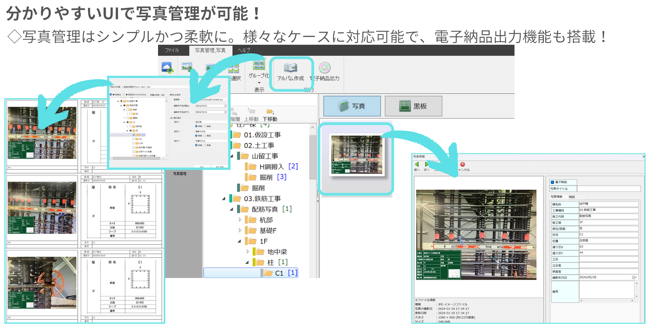Select the C1 [1] tree item
The height and width of the screenshot is (331, 647).
click(x=251, y=273)
